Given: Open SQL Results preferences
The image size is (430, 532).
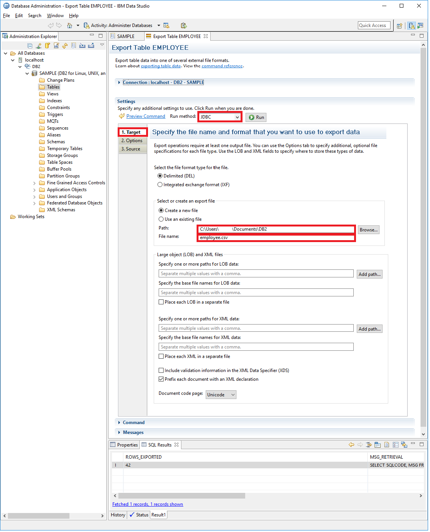Looking at the screenshot, I should click(395, 445).
